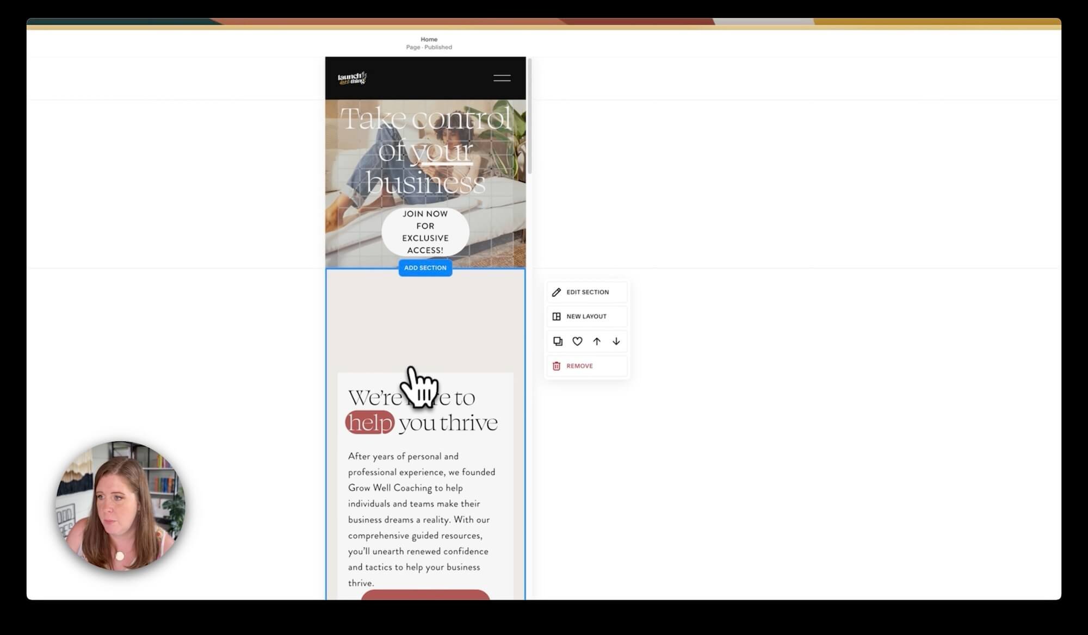Image resolution: width=1088 pixels, height=635 pixels.
Task: Duplicate the section with the copy icon
Action: tap(558, 341)
